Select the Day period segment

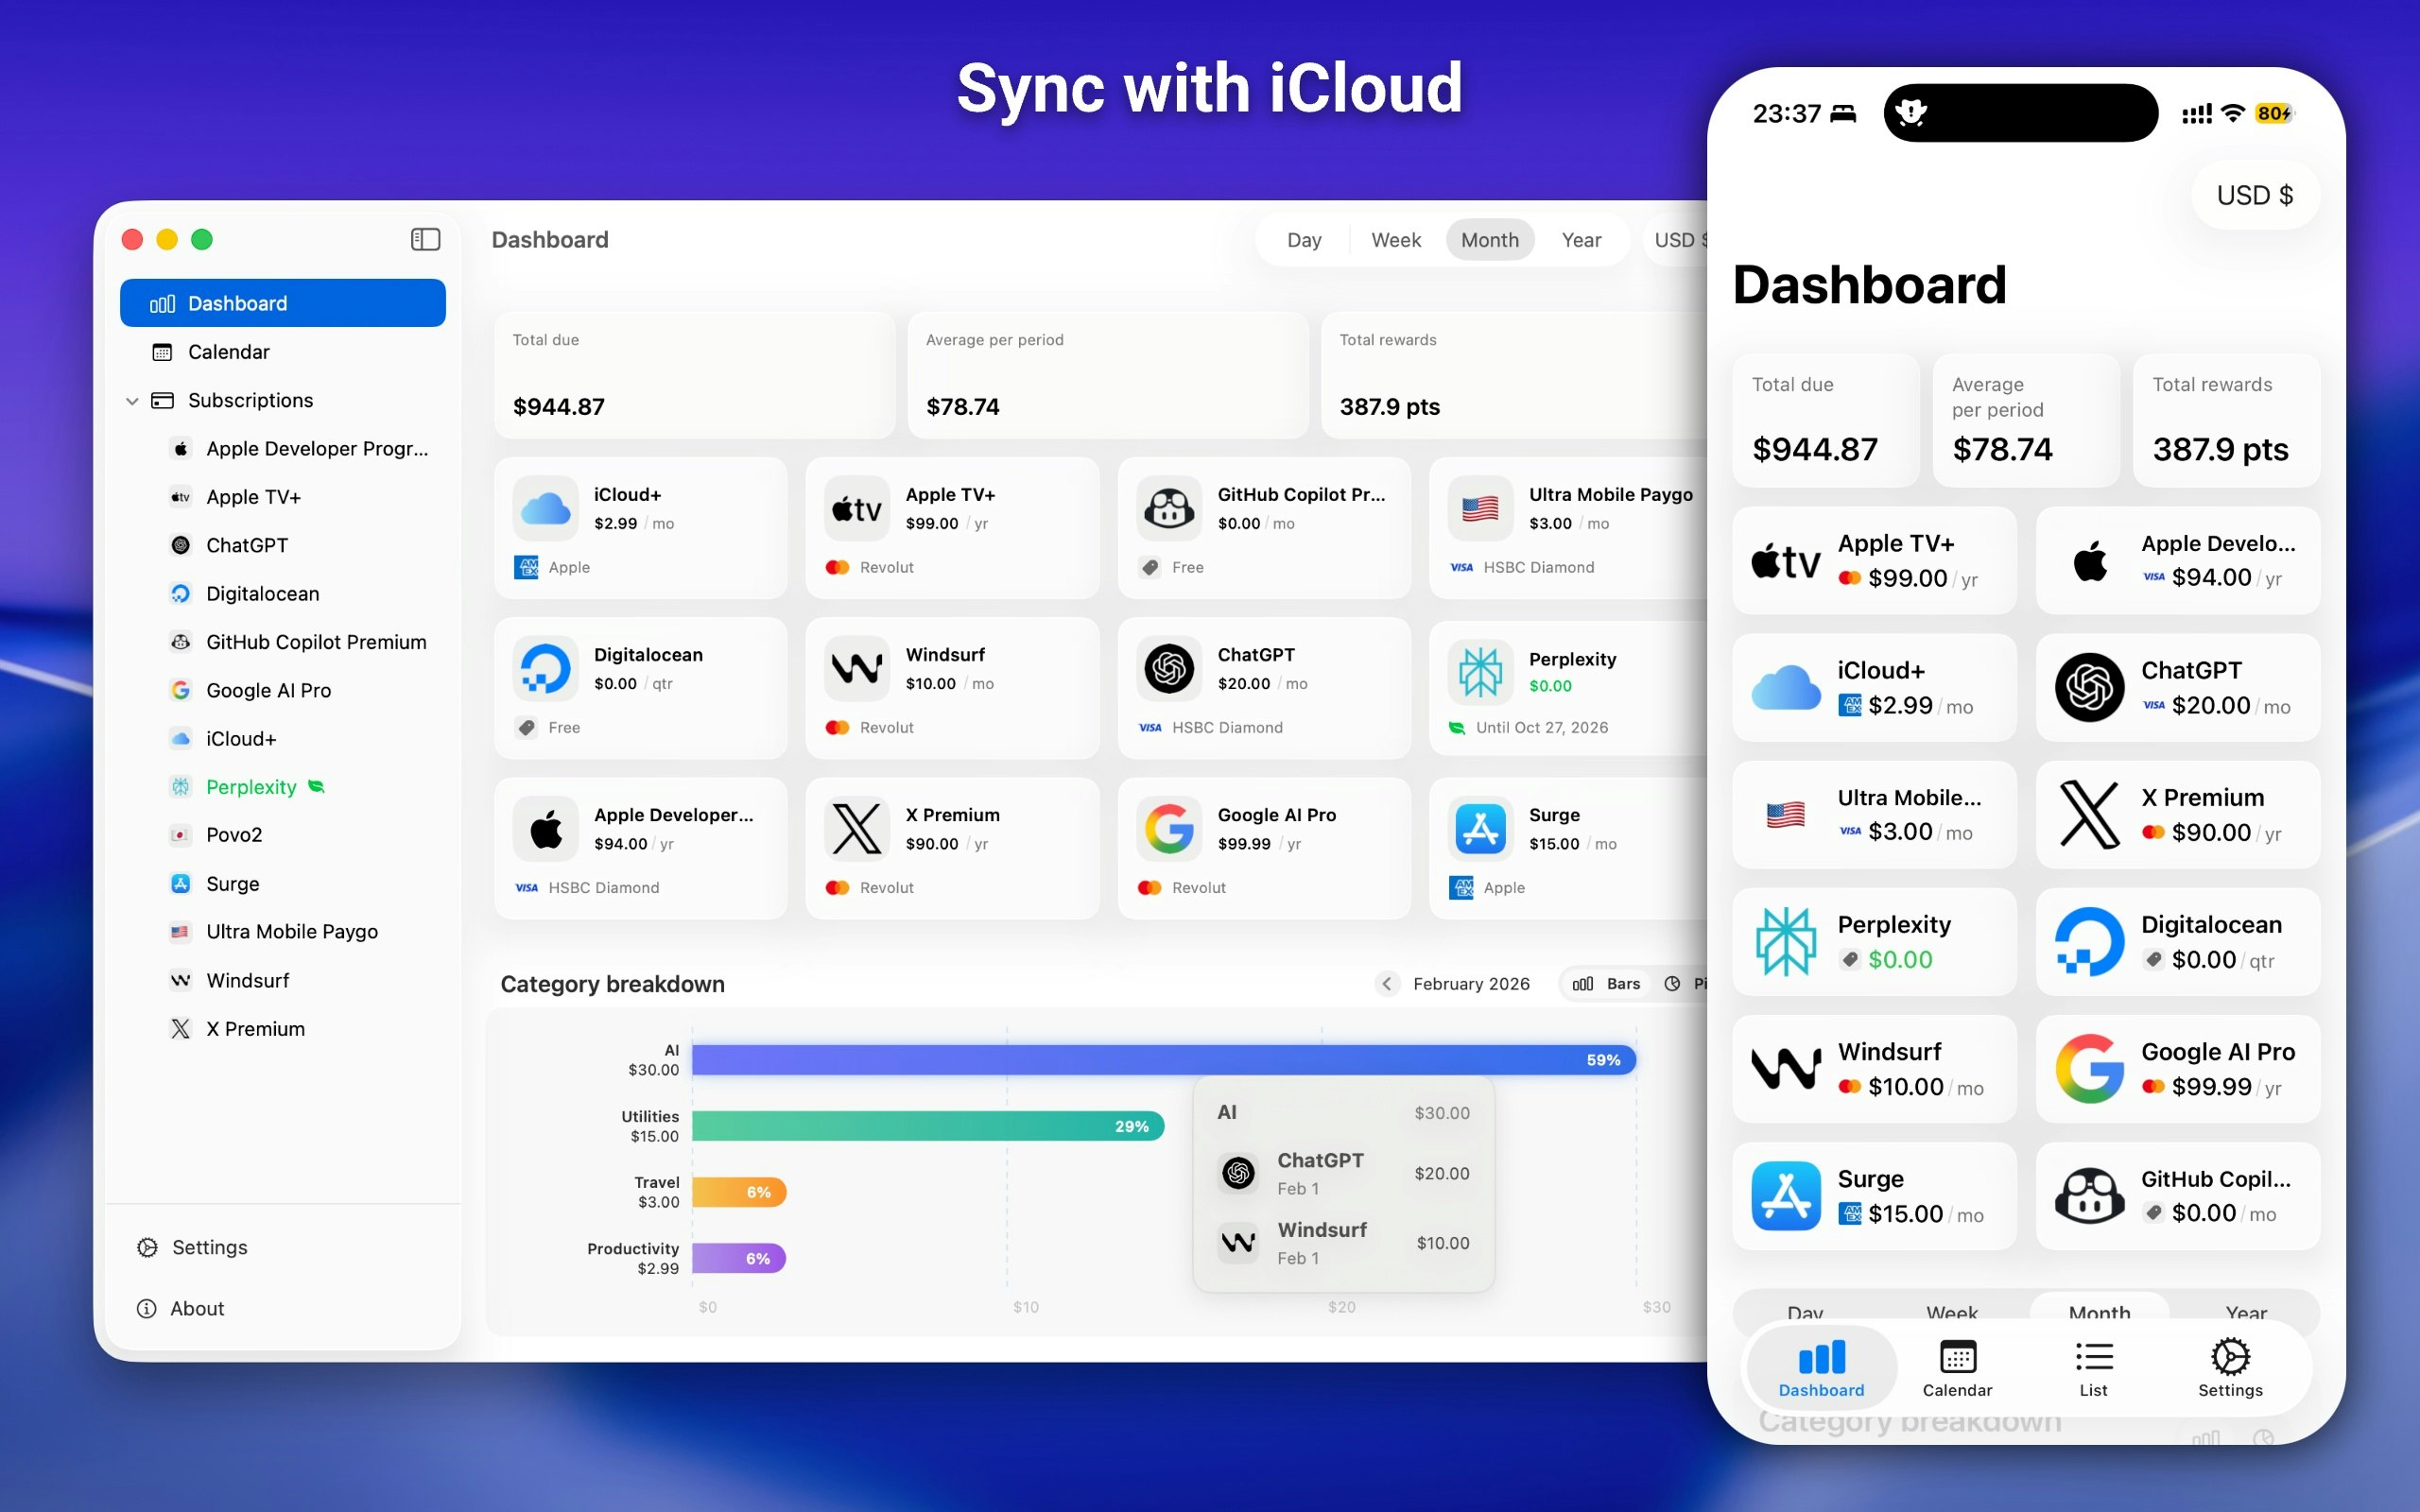(x=1303, y=240)
